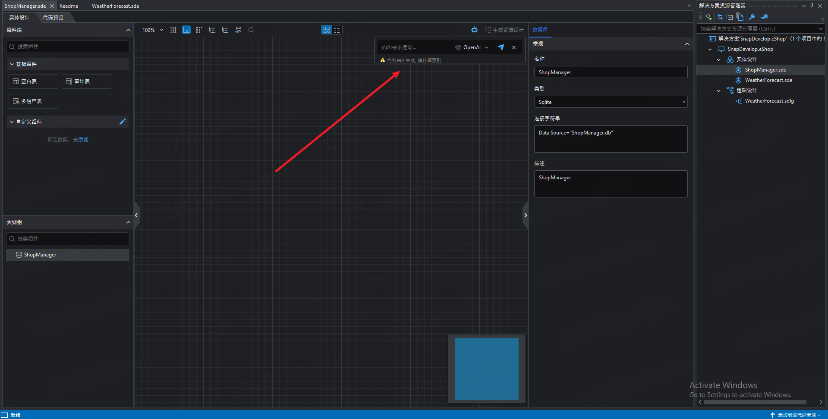This screenshot has width=828, height=419.
Task: Add a 空白表 component
Action: click(x=33, y=81)
